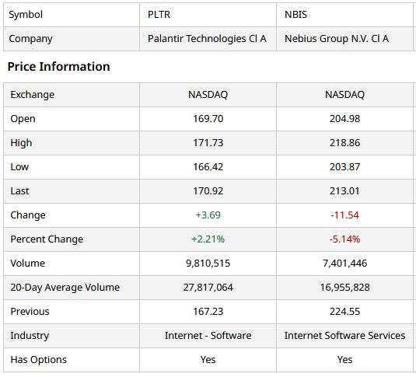Click the 20-Day Average Volume row label
The image size is (416, 377).
[65, 288]
